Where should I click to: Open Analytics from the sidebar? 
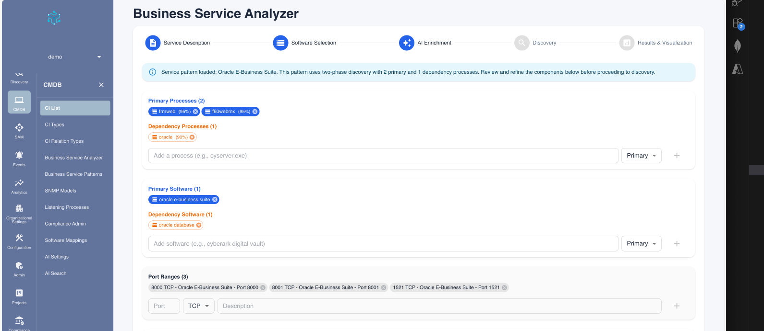(x=19, y=183)
